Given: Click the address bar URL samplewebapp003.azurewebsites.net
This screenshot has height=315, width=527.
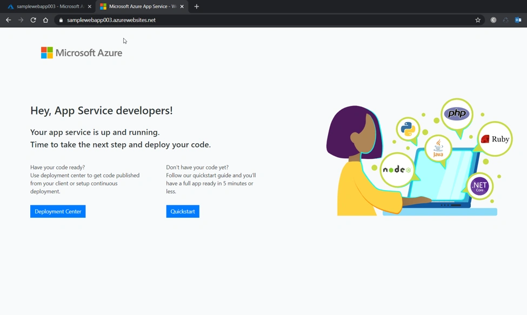Looking at the screenshot, I should click(x=111, y=20).
